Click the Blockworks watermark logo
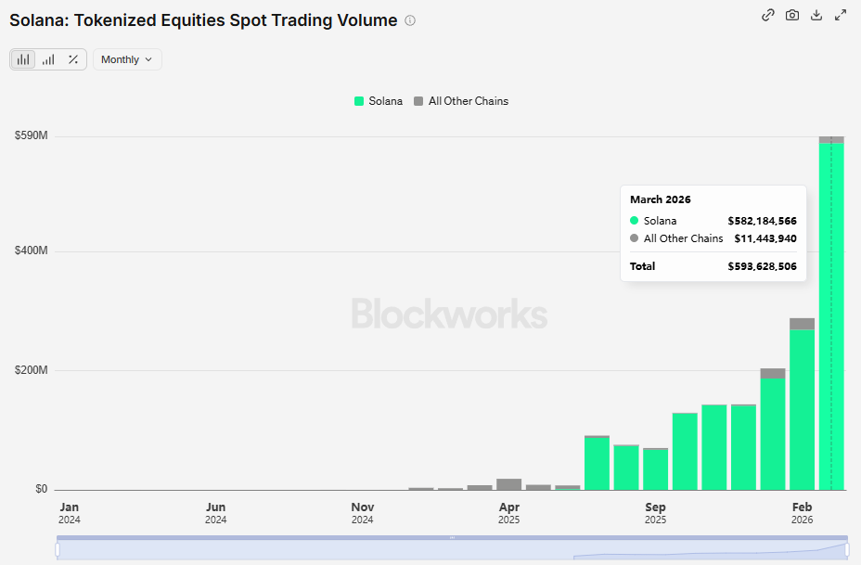The height and width of the screenshot is (565, 861). [449, 315]
